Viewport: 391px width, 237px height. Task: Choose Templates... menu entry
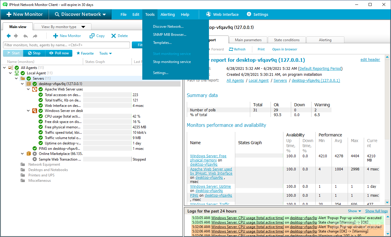(162, 43)
